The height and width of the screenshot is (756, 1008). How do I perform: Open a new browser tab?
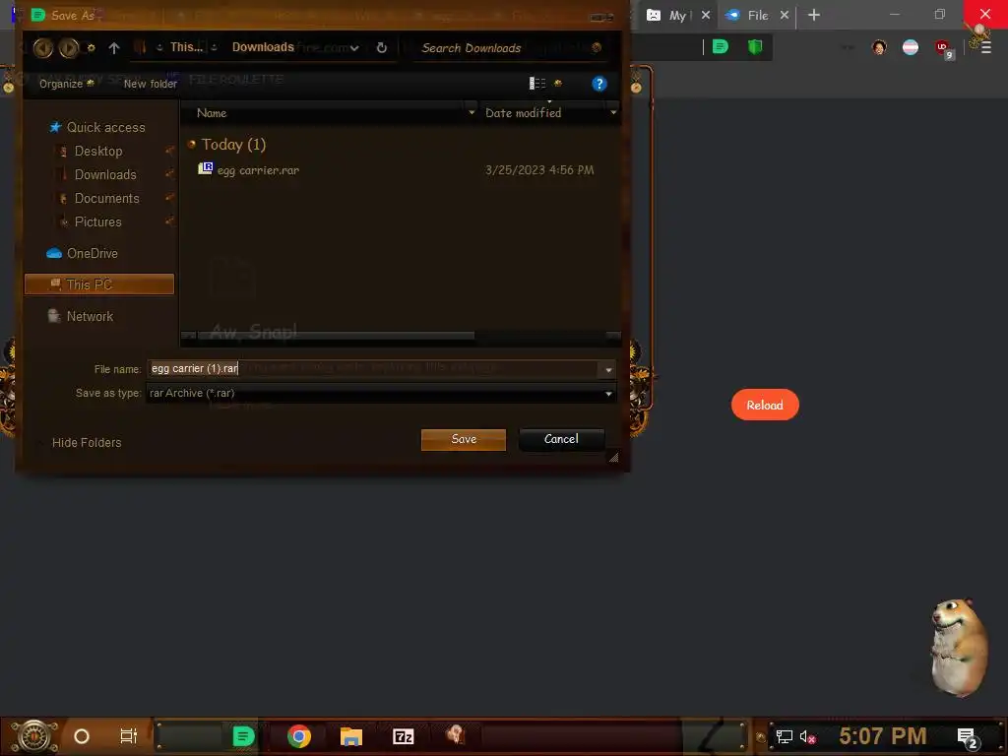(814, 15)
